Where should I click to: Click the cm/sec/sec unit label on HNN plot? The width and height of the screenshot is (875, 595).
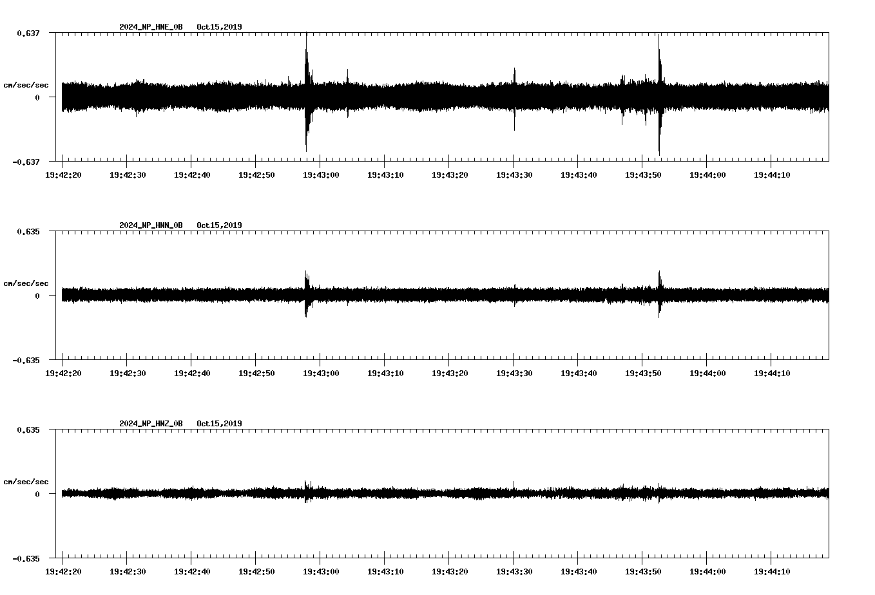(x=26, y=283)
